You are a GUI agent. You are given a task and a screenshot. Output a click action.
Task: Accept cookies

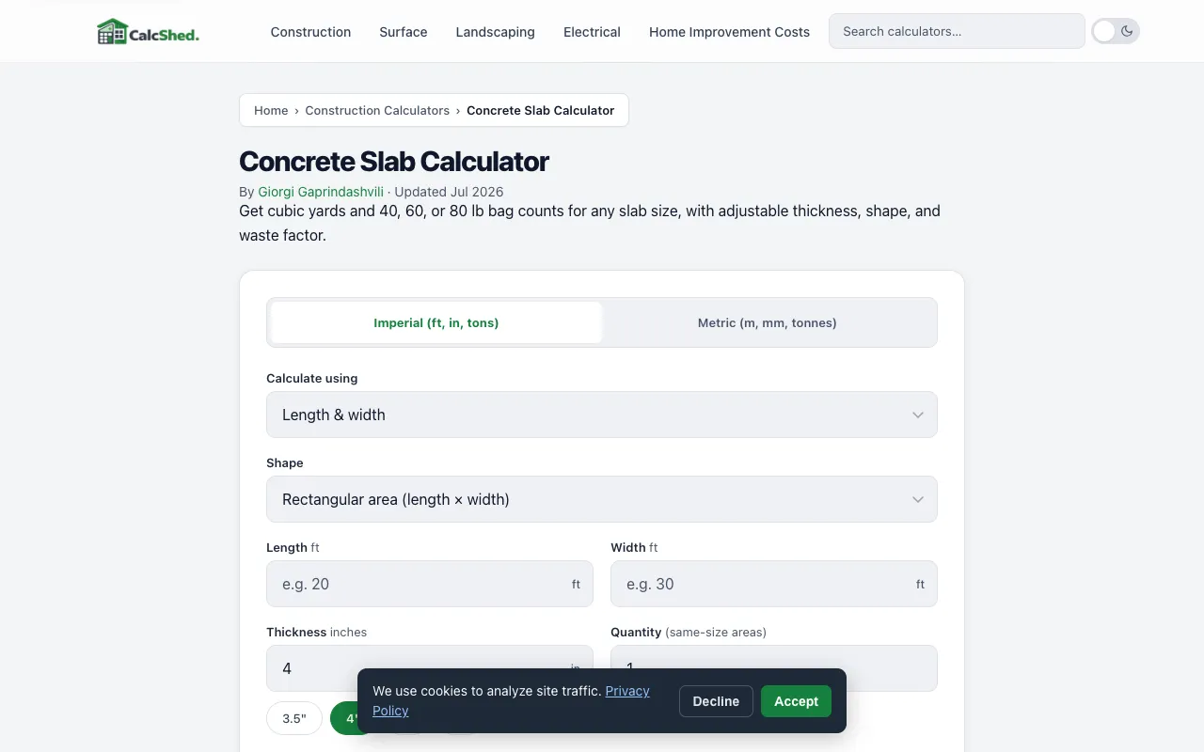point(796,701)
